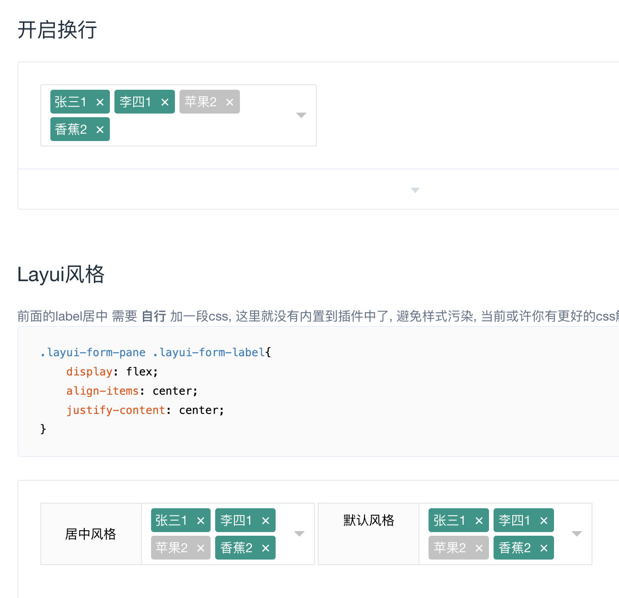The height and width of the screenshot is (598, 619).
Task: Click the 默认风格 form label
Action: [x=369, y=520]
